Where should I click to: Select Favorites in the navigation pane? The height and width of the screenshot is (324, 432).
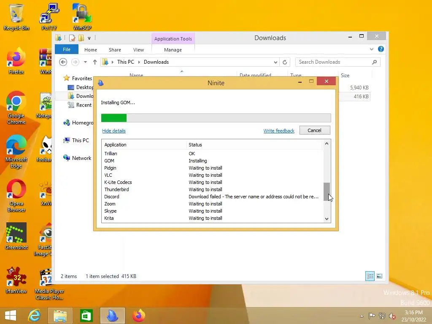click(x=82, y=78)
